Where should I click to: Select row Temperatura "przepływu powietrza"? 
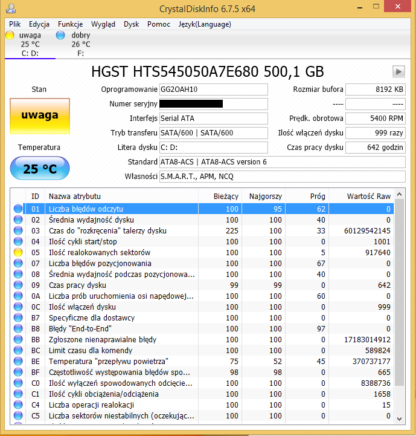(202, 361)
